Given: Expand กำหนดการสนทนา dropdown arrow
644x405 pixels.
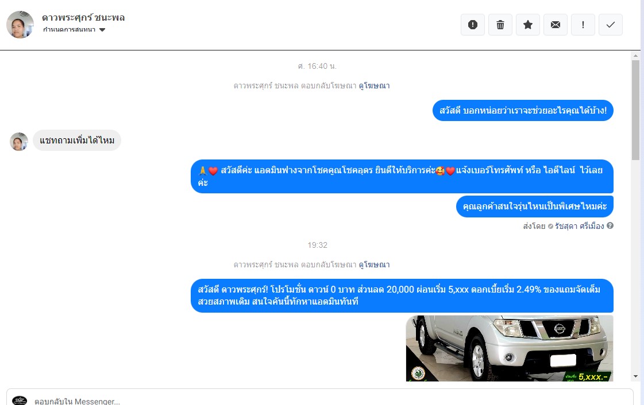Looking at the screenshot, I should pyautogui.click(x=102, y=29).
